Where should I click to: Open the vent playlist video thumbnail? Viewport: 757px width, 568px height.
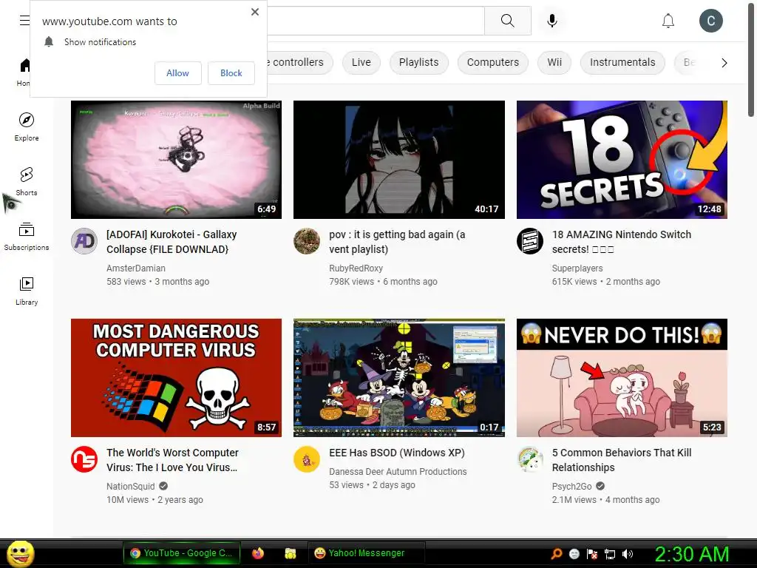coord(398,160)
